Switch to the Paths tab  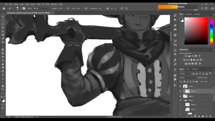pyautogui.click(x=188, y=69)
